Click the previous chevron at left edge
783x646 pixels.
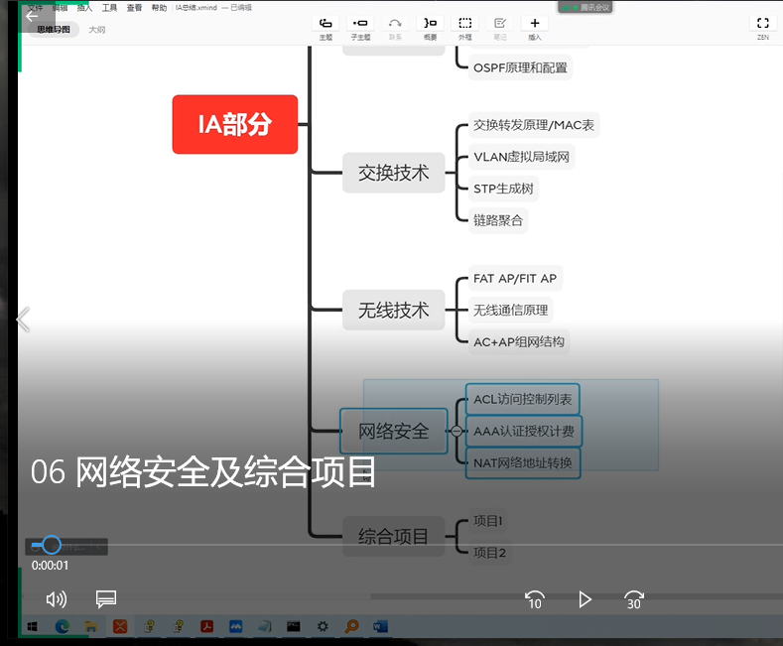[23, 319]
